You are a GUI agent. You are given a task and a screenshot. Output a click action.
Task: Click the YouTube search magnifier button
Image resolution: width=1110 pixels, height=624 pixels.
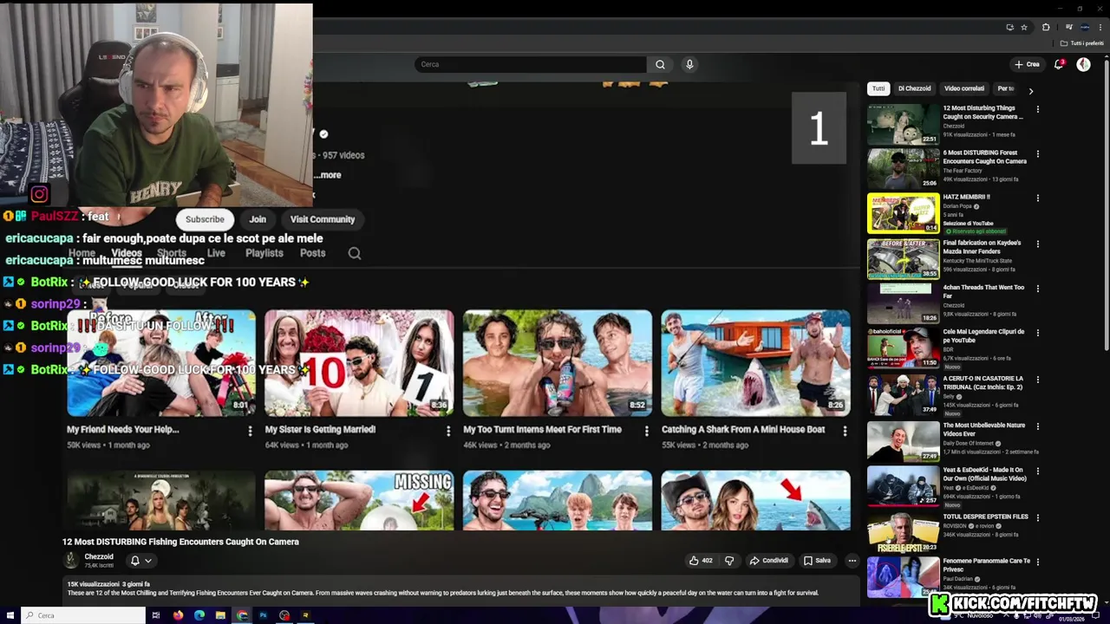click(x=660, y=64)
